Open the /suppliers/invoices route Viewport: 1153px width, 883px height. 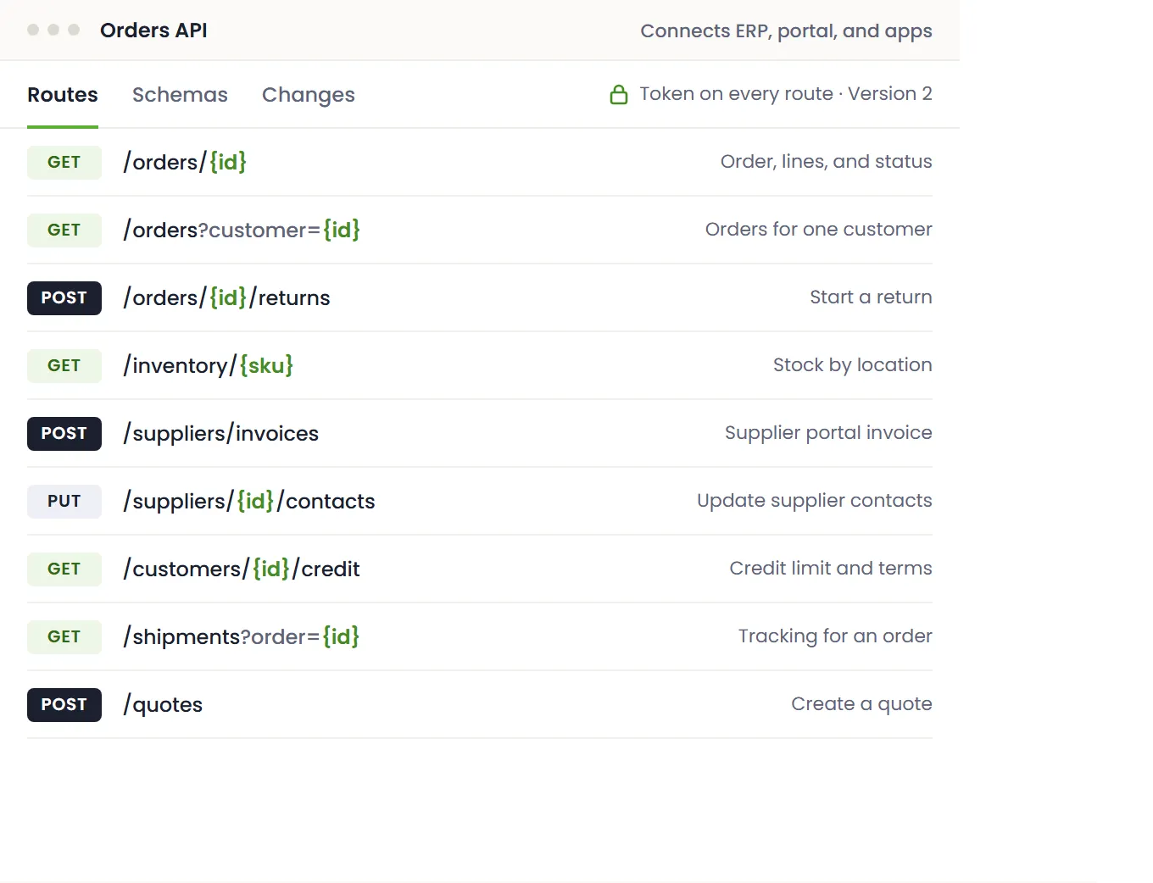click(x=221, y=433)
